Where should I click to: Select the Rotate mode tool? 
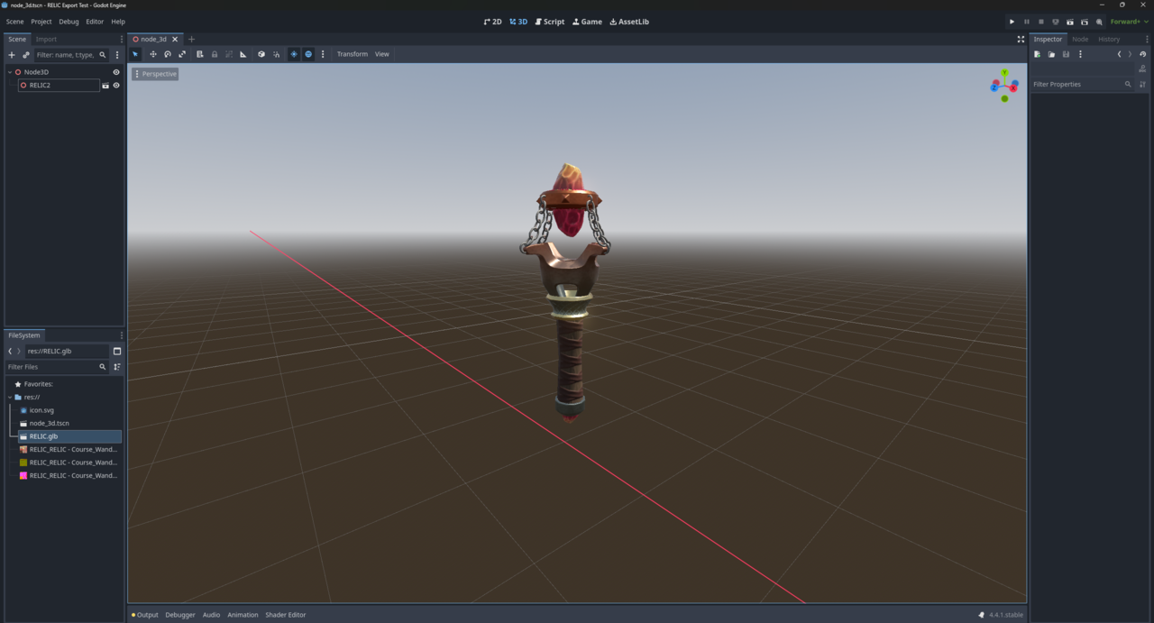click(x=168, y=54)
